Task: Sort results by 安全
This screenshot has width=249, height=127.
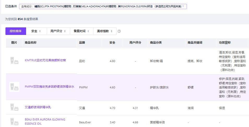Action: click(34, 31)
